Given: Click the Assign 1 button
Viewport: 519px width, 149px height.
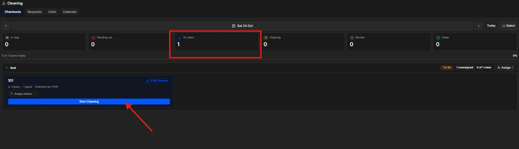Looking at the screenshot, I should 505,68.
